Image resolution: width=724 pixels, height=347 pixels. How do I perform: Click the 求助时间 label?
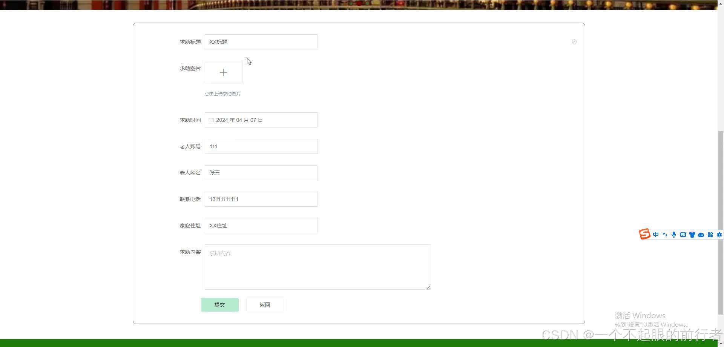pyautogui.click(x=190, y=120)
